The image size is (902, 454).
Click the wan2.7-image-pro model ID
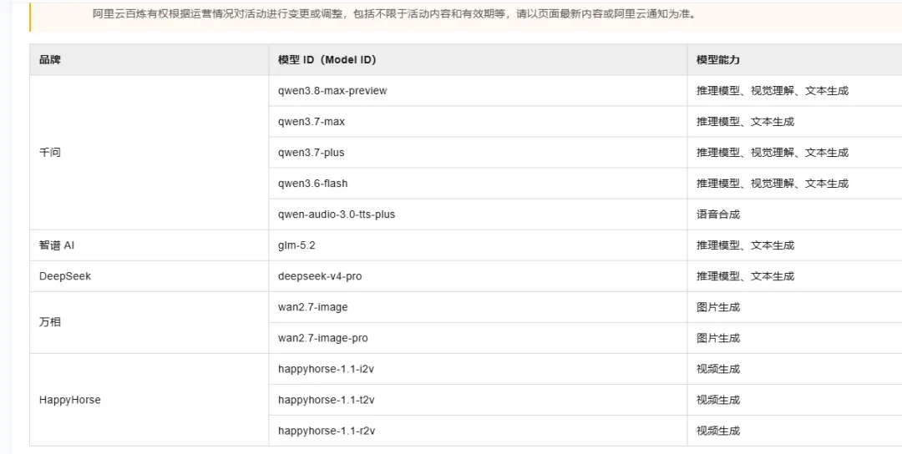click(x=322, y=339)
